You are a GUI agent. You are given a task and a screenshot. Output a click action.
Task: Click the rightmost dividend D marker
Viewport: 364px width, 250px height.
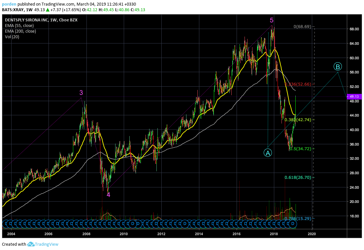[x=293, y=224]
